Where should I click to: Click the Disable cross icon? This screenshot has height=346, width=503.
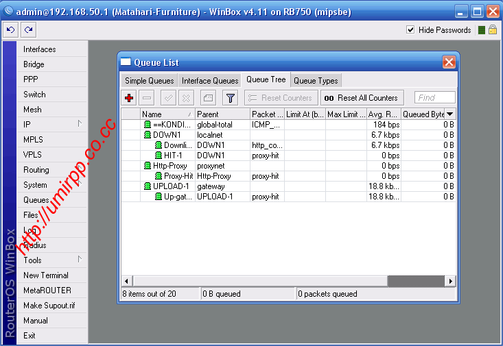pos(186,98)
